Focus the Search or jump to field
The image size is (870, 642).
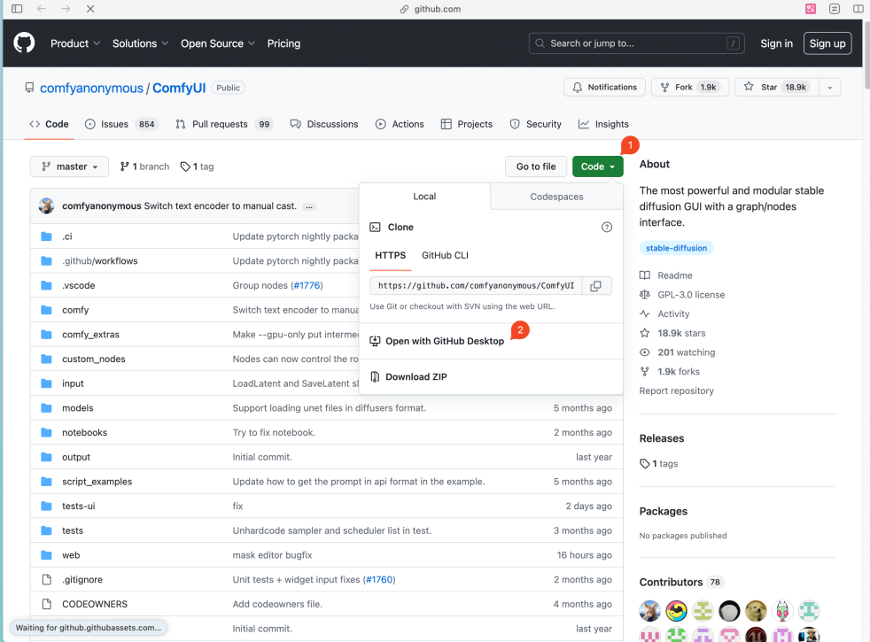click(636, 43)
